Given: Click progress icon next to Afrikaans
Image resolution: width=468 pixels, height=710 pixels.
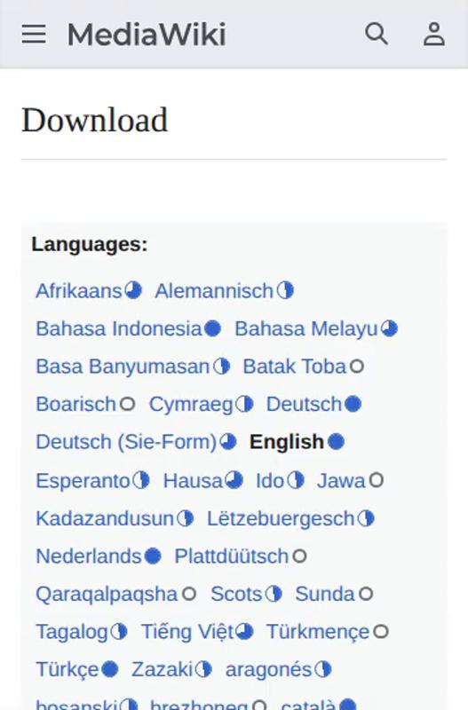Looking at the screenshot, I should click(x=133, y=290).
